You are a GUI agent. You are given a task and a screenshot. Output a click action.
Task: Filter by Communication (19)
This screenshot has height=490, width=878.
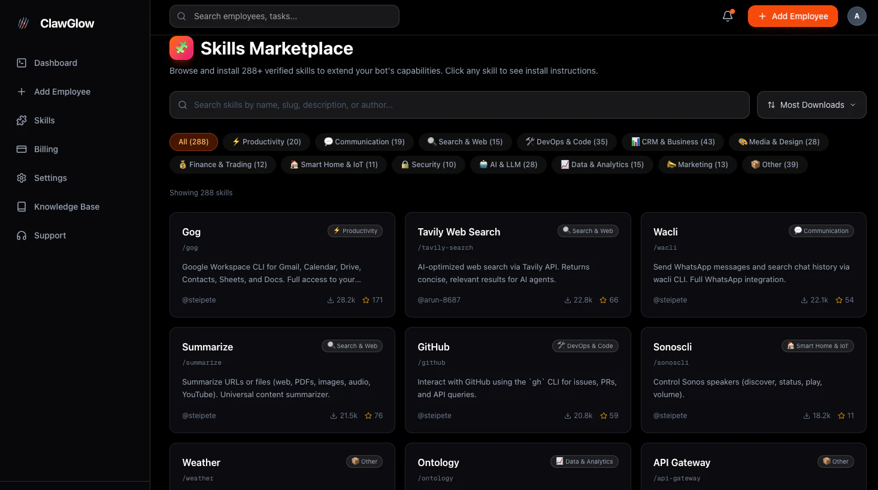[364, 142]
